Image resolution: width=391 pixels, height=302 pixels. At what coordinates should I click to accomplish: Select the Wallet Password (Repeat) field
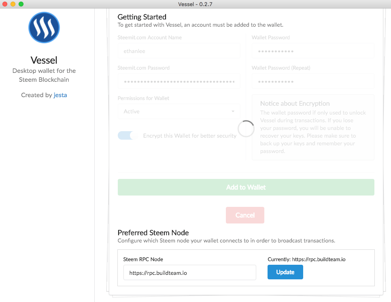[313, 81]
